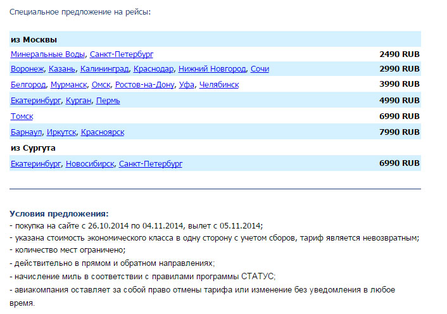Click the 3990 RUB price

pos(400,84)
